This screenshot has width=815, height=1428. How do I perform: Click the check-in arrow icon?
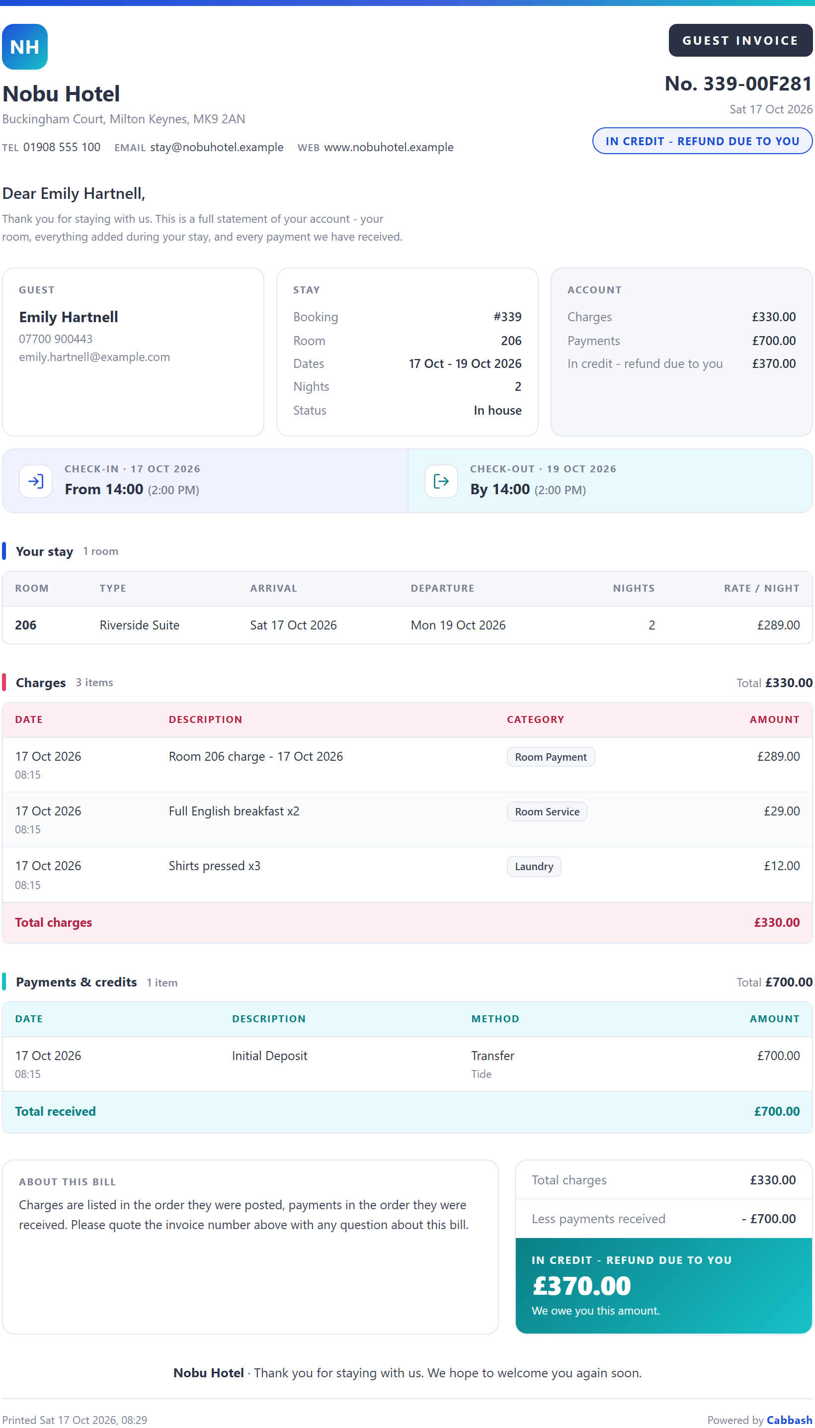36,481
